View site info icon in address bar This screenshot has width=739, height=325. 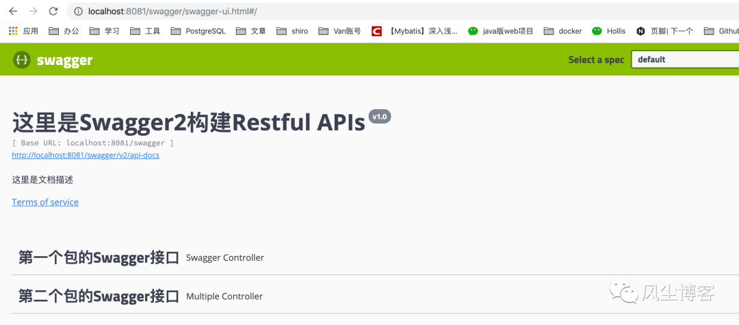point(78,11)
